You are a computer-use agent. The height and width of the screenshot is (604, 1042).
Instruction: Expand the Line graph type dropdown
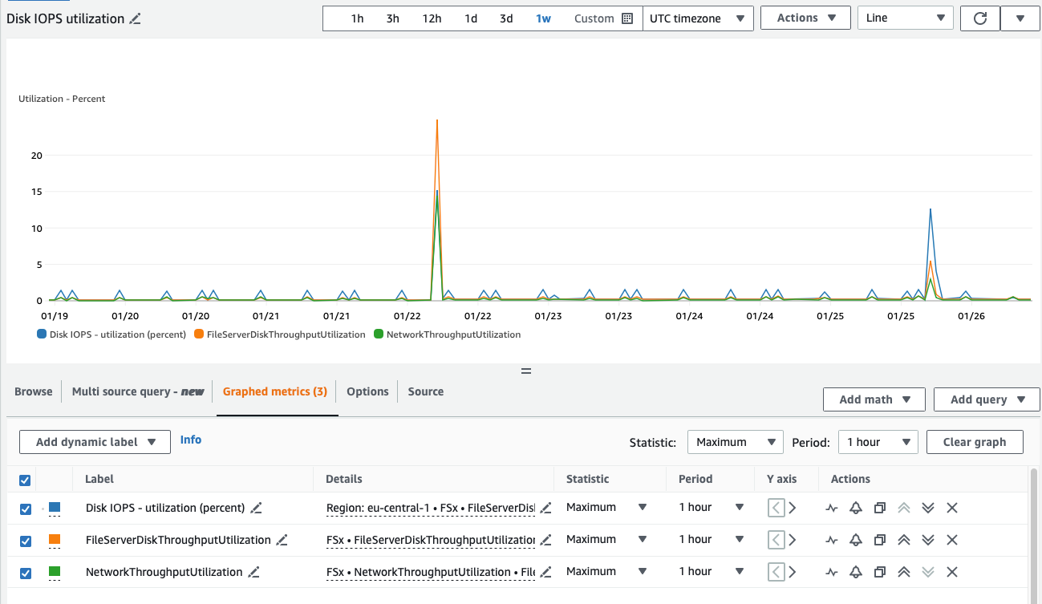pyautogui.click(x=905, y=18)
